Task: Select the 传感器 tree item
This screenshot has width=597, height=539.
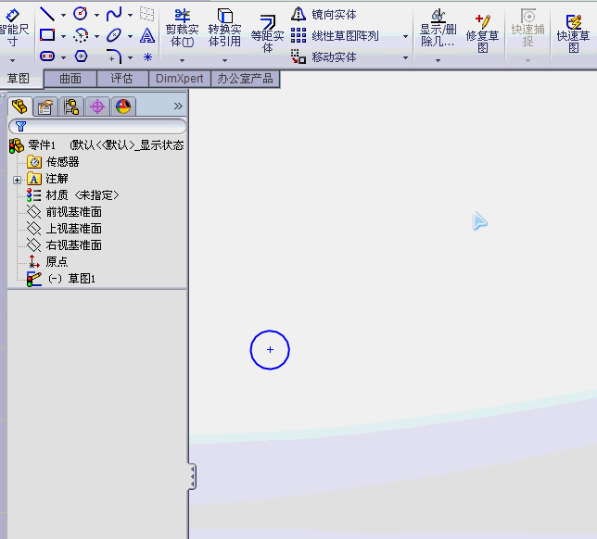Action: click(x=54, y=162)
